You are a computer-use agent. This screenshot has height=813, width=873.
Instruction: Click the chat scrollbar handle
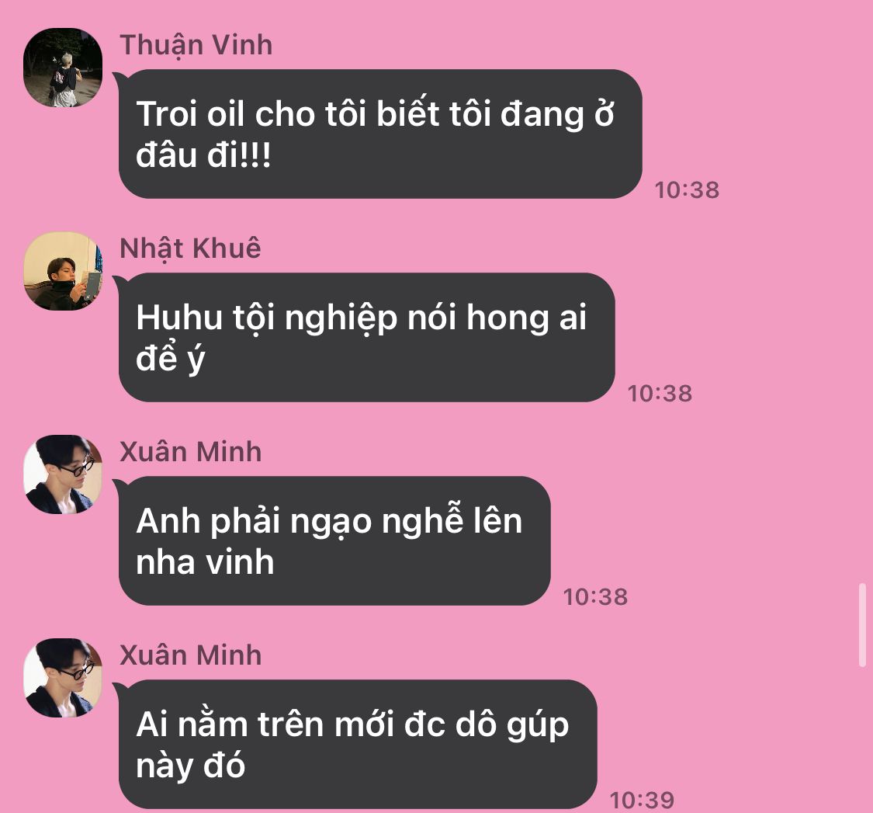point(862,624)
